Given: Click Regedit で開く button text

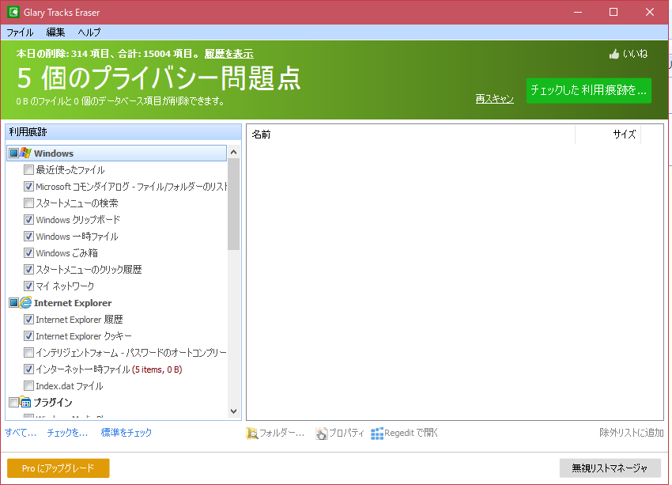Looking at the screenshot, I should 411,433.
